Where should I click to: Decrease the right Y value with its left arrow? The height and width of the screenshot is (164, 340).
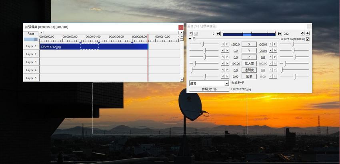coord(271,50)
